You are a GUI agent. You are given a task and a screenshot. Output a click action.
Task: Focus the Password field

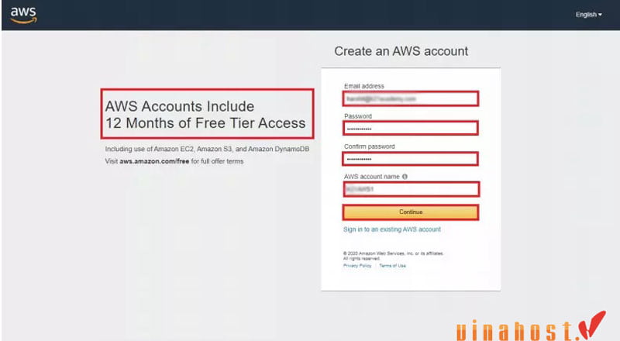pos(411,129)
